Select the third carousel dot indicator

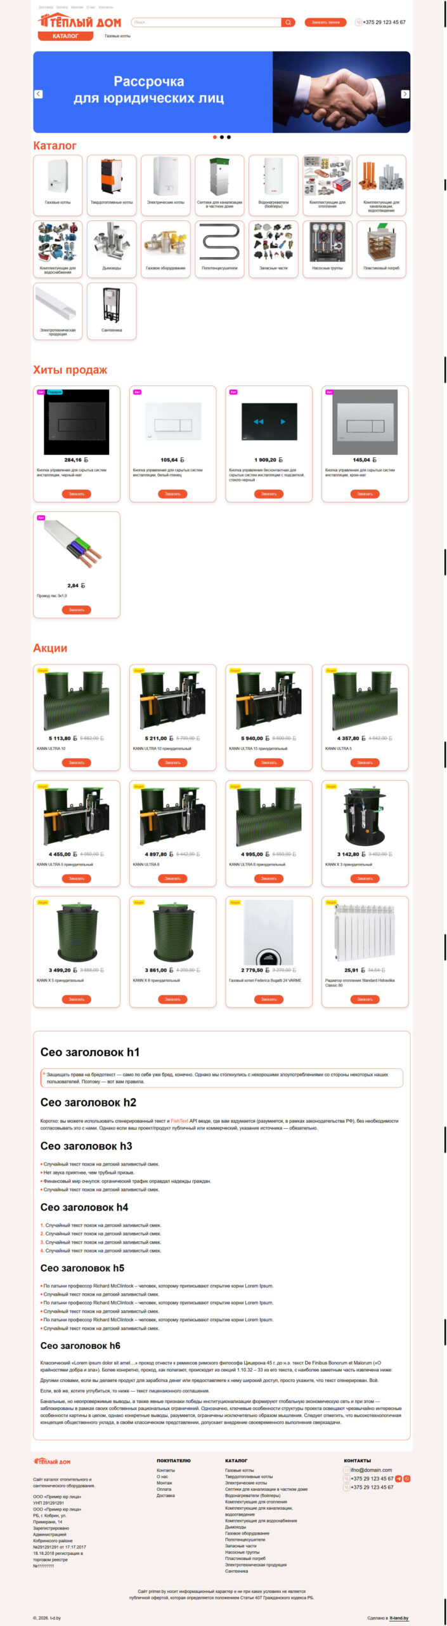point(229,137)
